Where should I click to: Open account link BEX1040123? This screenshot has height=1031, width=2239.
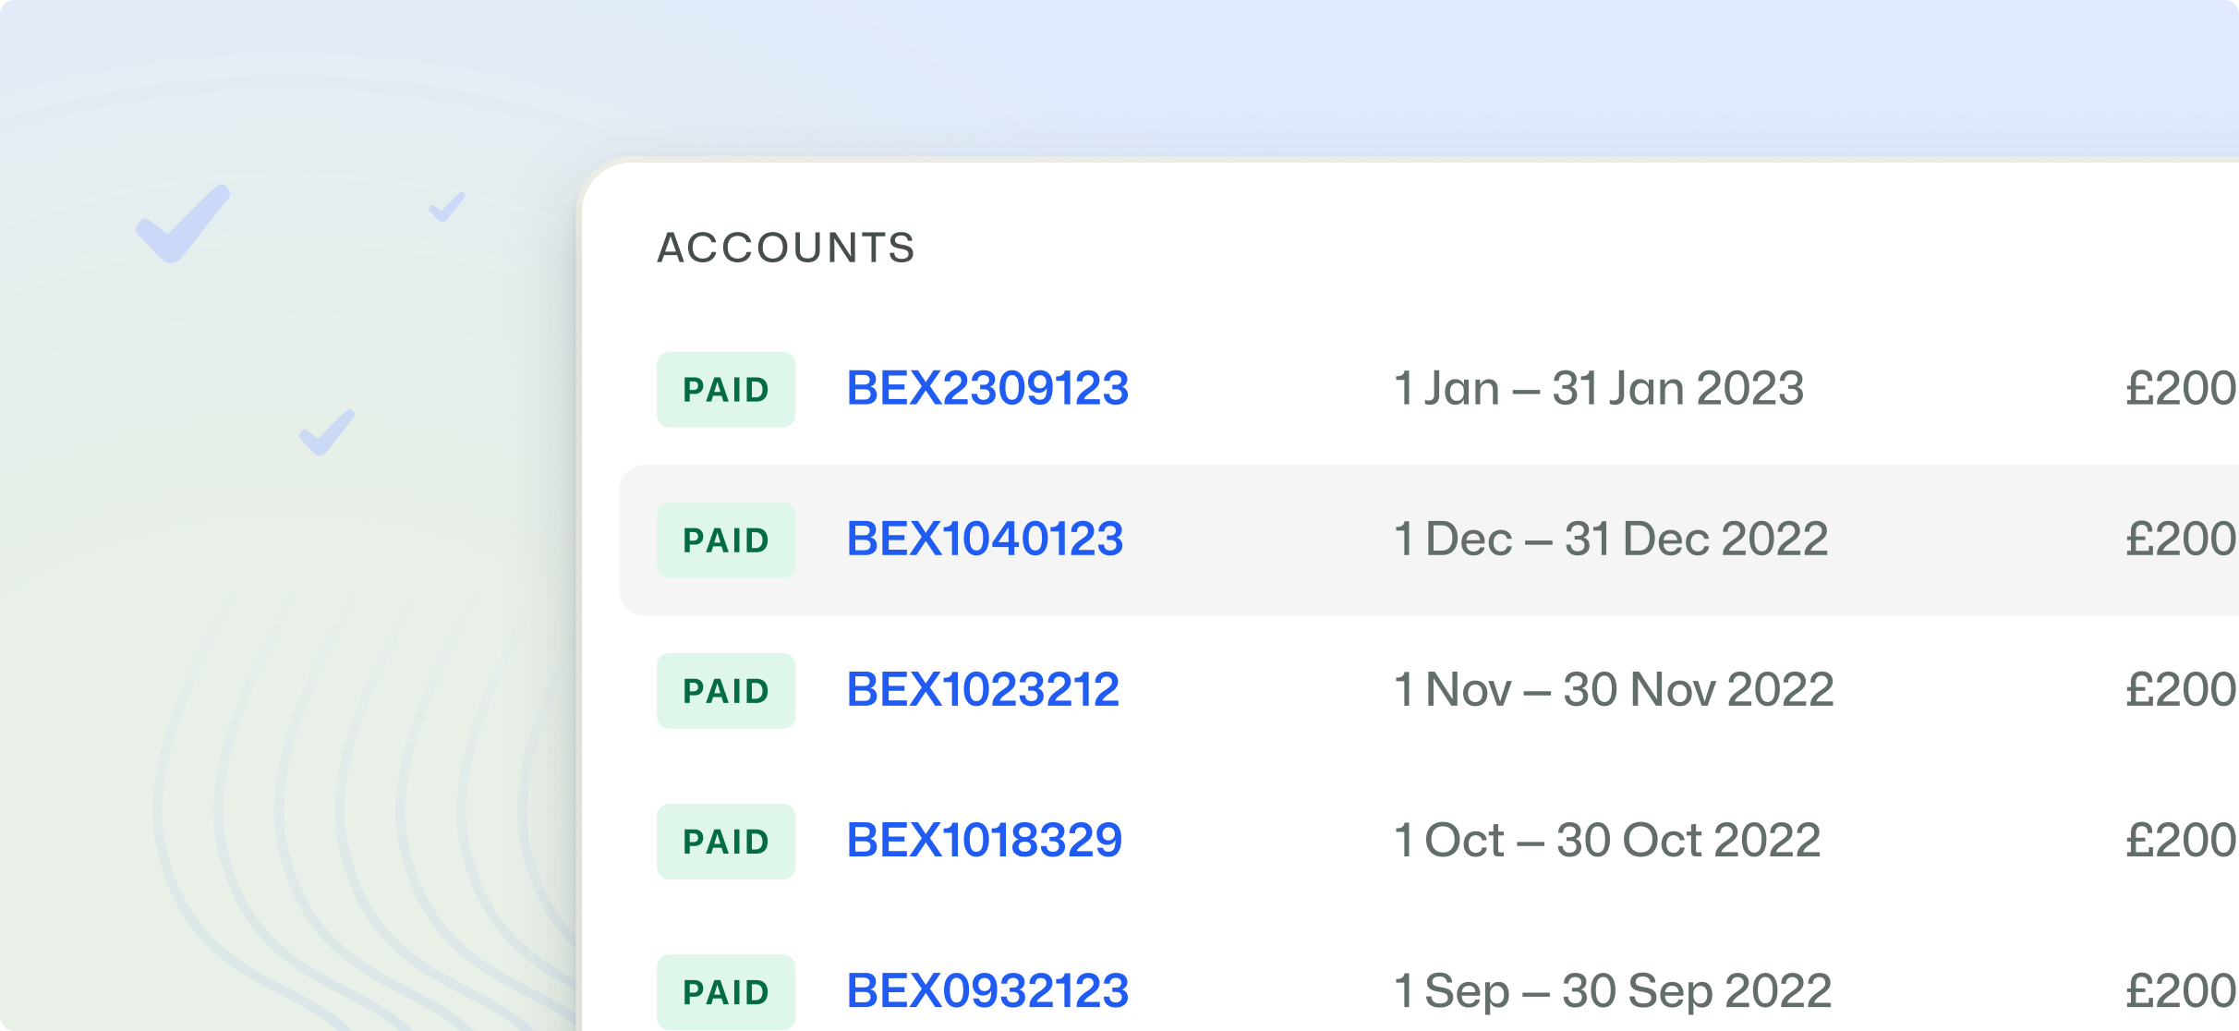[x=985, y=540]
